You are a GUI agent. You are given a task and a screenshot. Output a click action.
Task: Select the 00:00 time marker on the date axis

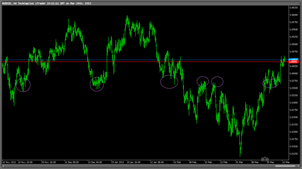pyautogui.click(x=265, y=159)
